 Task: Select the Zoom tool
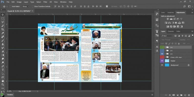pyautogui.click(x=3, y=85)
